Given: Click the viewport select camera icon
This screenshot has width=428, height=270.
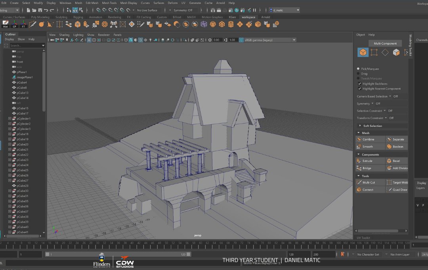Looking at the screenshot, I should pos(52,40).
